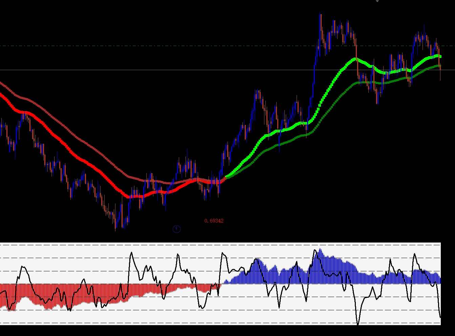Click the blue clock icon on the chart
Viewport: 455px width, 336px height.
pos(177,229)
